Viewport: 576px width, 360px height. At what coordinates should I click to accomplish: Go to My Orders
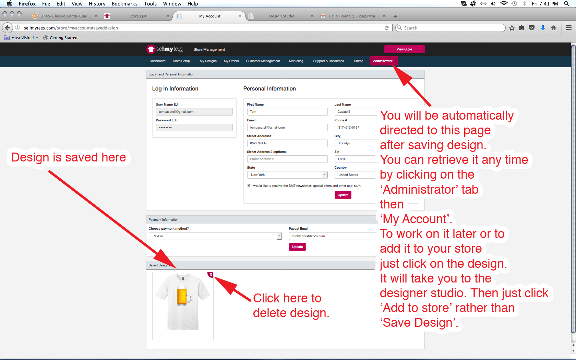pos(231,61)
